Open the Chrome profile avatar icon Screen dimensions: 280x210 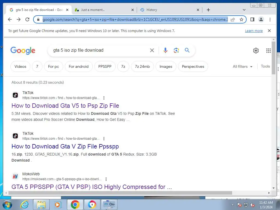pyautogui.click(x=261, y=19)
